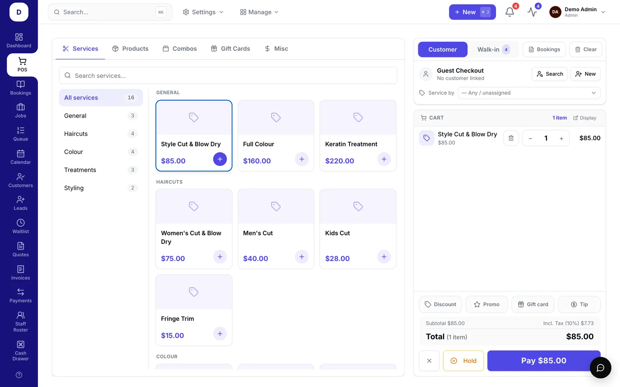Add Men's Cut to cart
620x387 pixels.
click(x=301, y=257)
